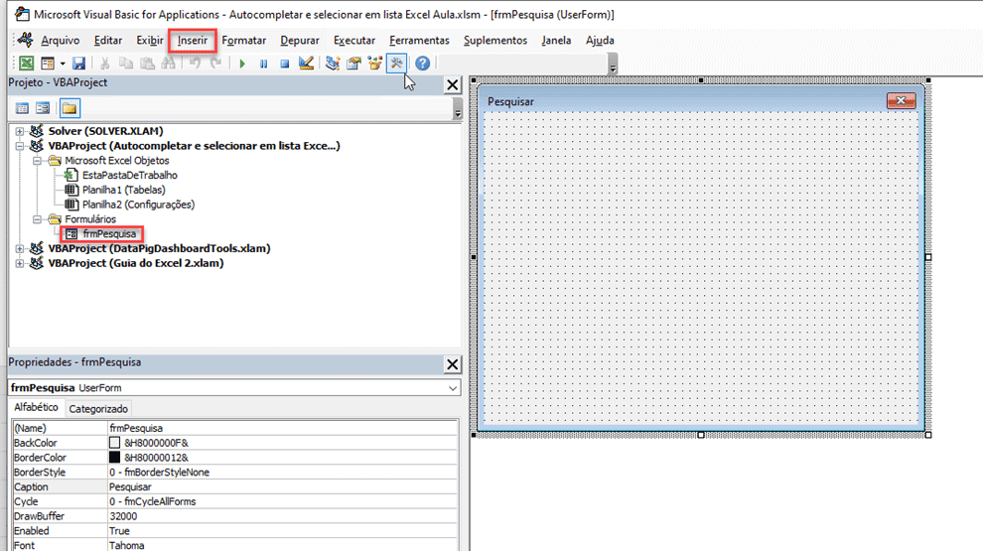Save the workbook with the floppy disk icon
The image size is (983, 551).
pos(78,64)
